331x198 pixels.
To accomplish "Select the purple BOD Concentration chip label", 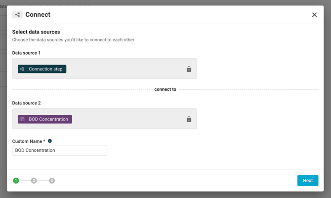I will point(48,119).
